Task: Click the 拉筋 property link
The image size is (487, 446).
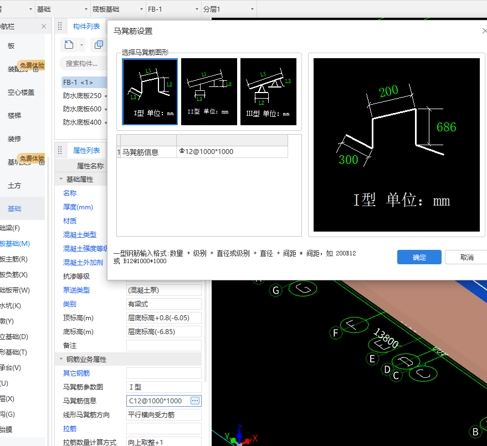Action: [x=70, y=429]
